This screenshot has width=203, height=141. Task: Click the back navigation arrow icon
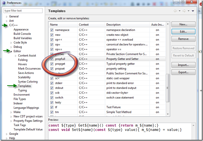coord(175,11)
